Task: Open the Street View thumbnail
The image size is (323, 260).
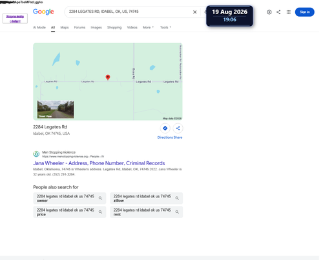Action: [56, 109]
